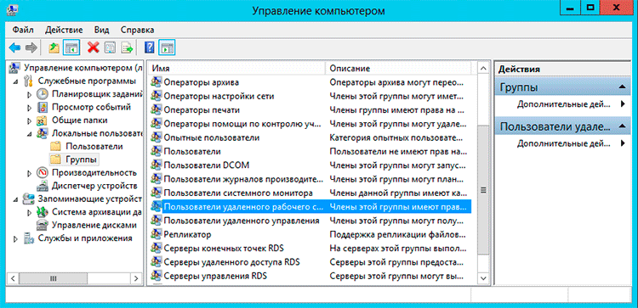
Task: Sort list by the Имя column header
Action: (236, 68)
